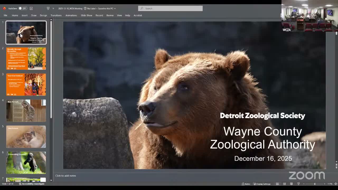The height and width of the screenshot is (190, 338).
Task: Open Customize Quick Access Toolbar dropdown
Action: (x=53, y=8)
